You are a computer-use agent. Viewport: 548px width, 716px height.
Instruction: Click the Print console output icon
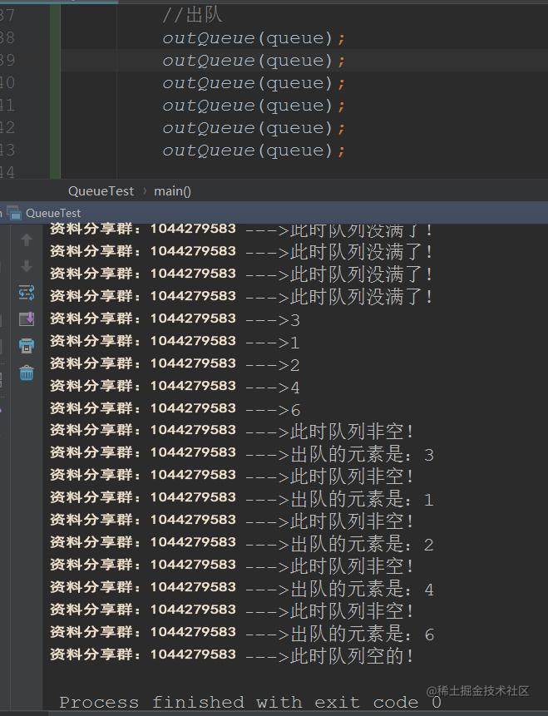click(x=27, y=346)
